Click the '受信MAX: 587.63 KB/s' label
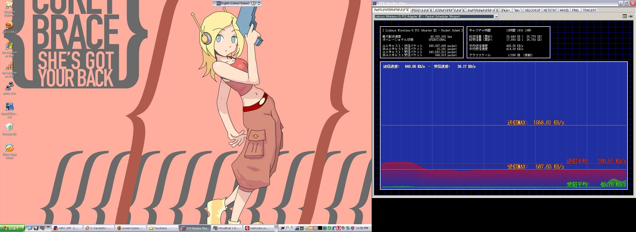The image size is (636, 232). tap(536, 167)
